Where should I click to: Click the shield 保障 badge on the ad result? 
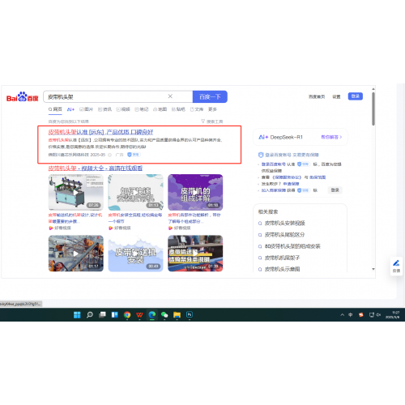(x=134, y=155)
